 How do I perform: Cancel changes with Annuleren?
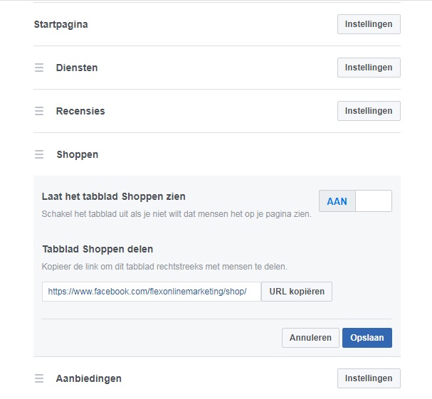click(310, 338)
